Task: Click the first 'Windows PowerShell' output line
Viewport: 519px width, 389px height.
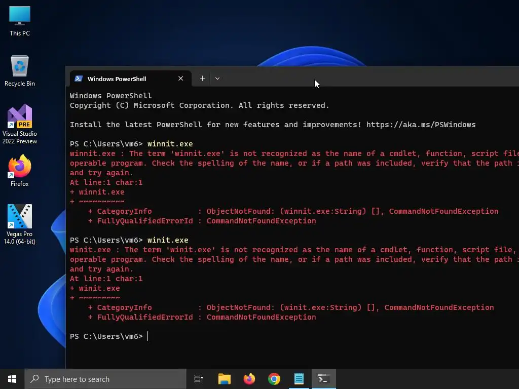Action: pyautogui.click(x=110, y=96)
